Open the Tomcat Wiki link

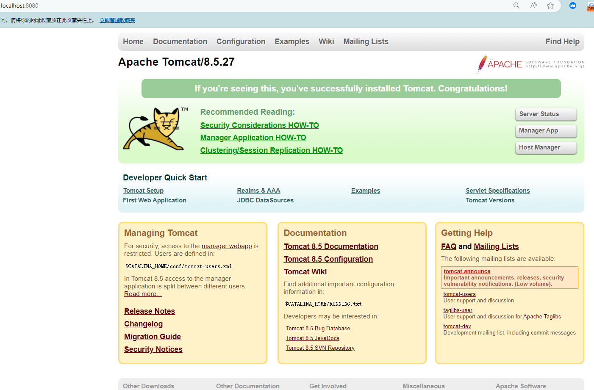305,272
